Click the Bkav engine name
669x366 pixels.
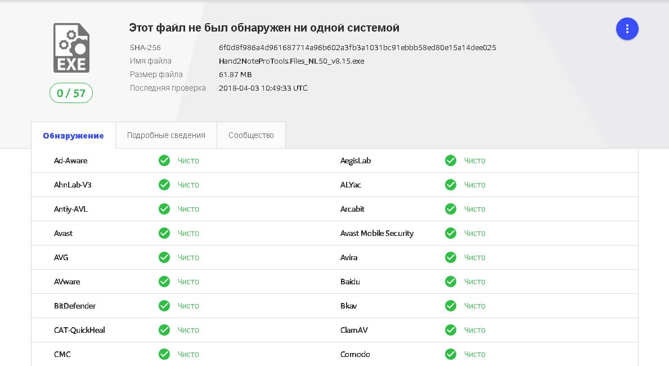coord(349,306)
